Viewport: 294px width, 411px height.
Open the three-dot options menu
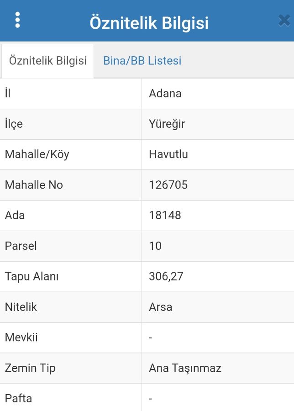(x=17, y=20)
